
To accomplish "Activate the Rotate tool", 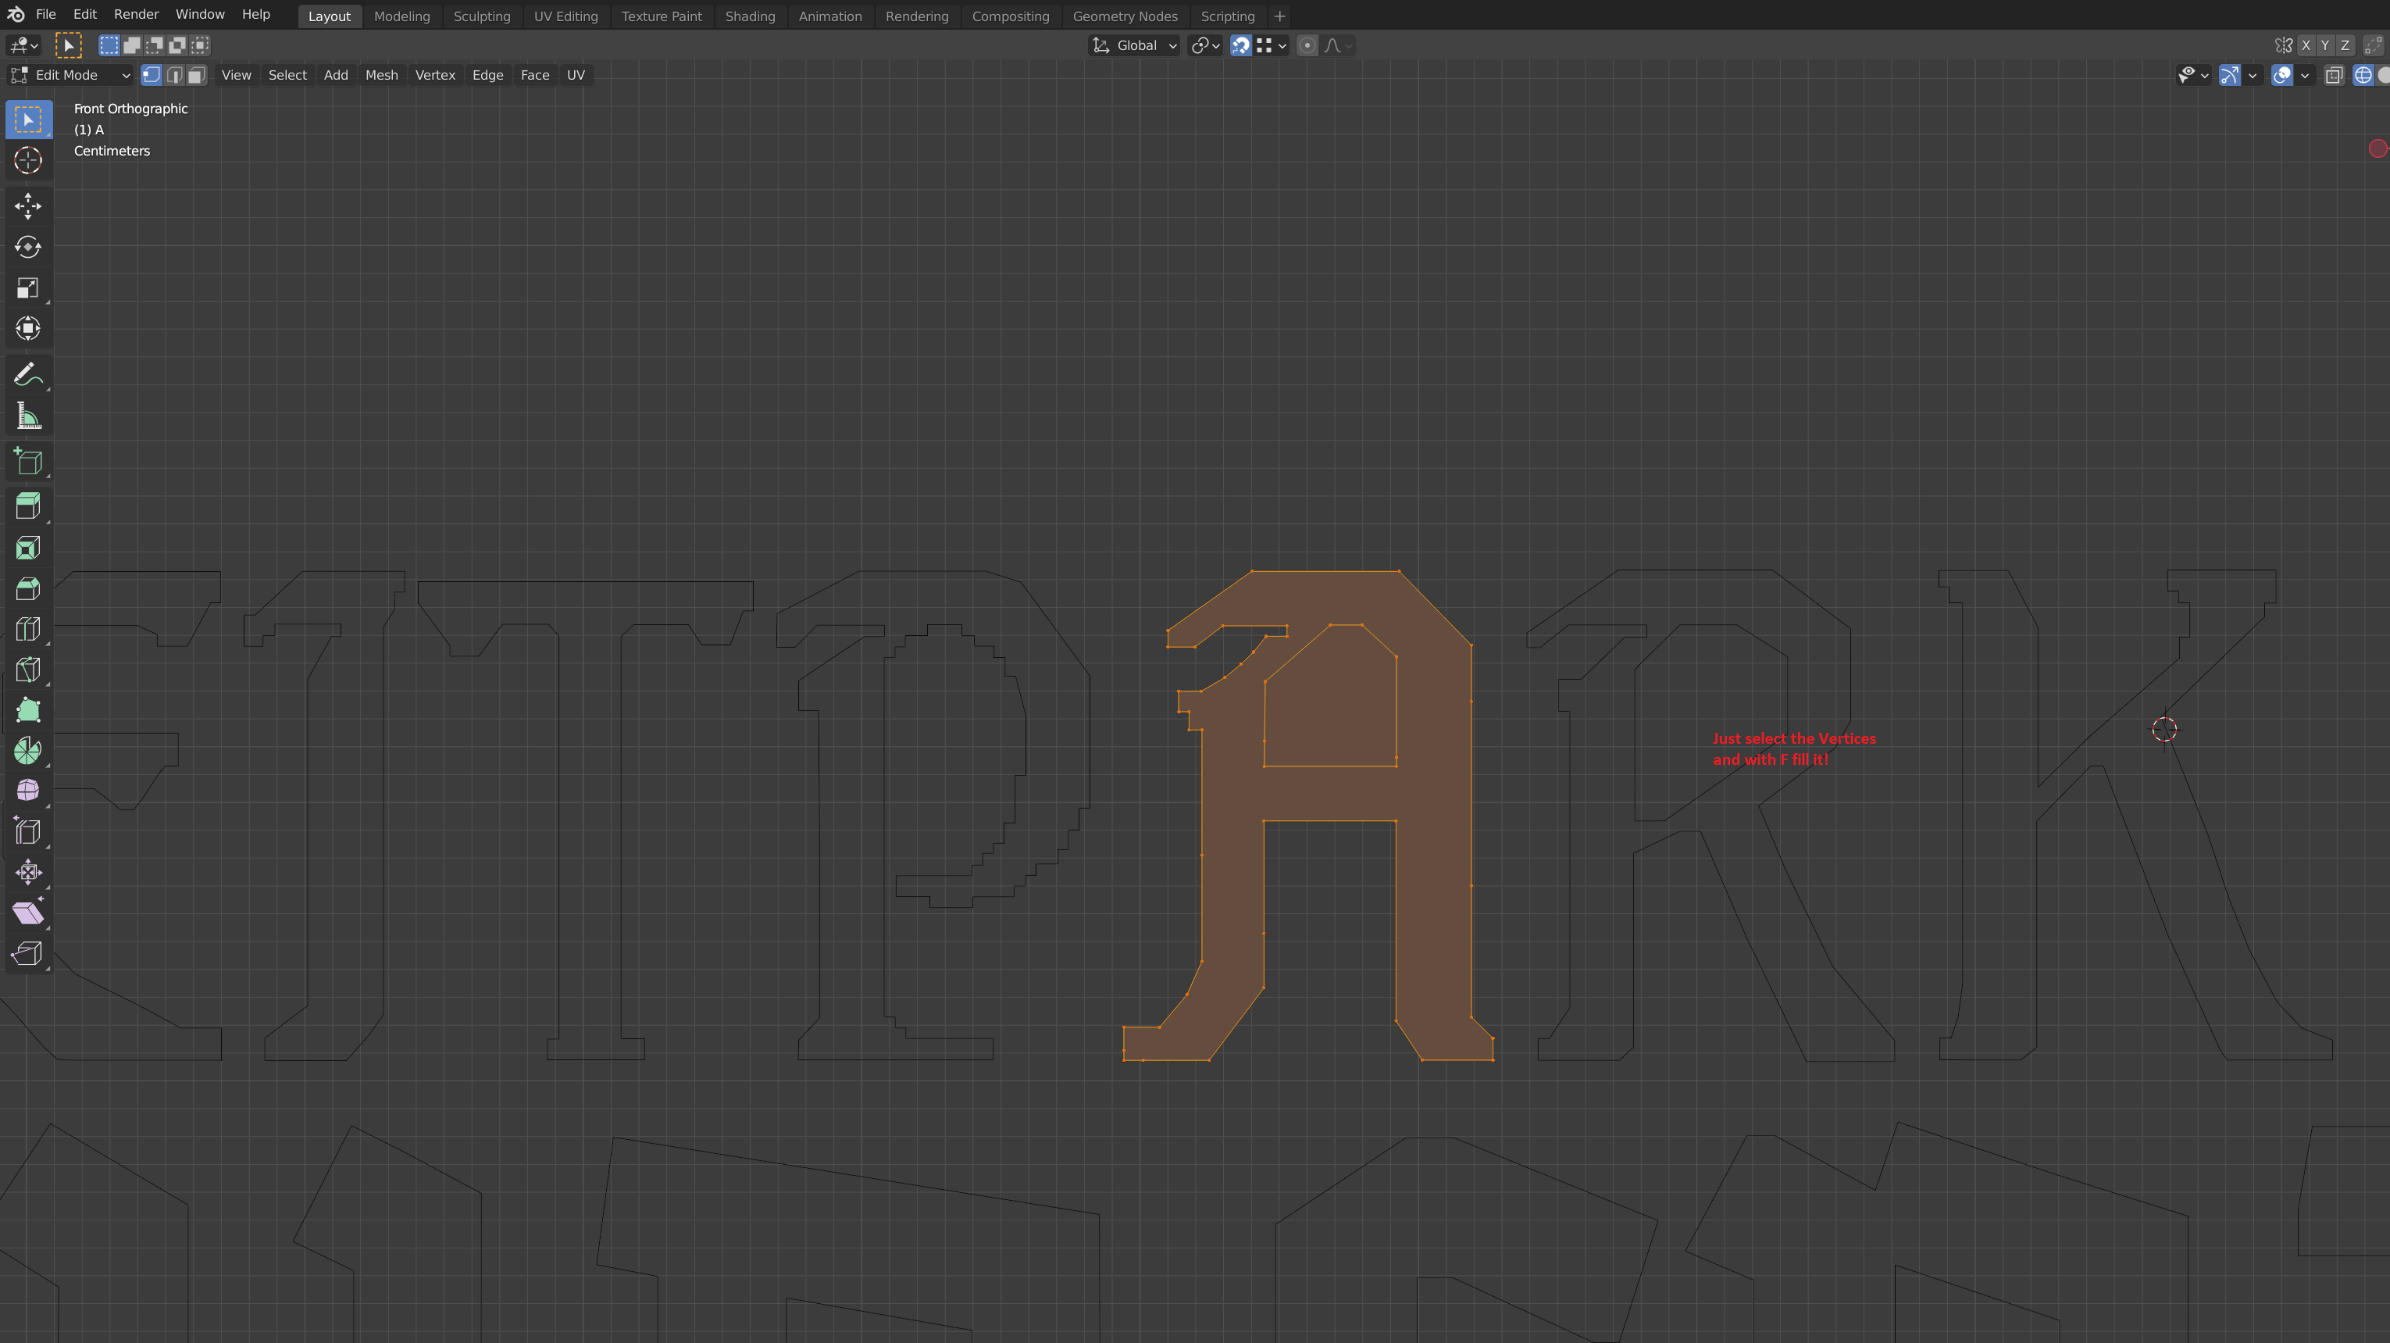I will [x=28, y=247].
